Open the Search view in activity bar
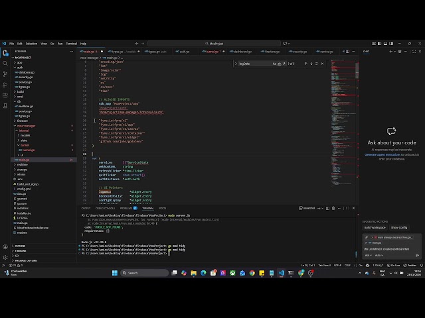Viewport: 425px width, 318px height. click(x=5, y=64)
